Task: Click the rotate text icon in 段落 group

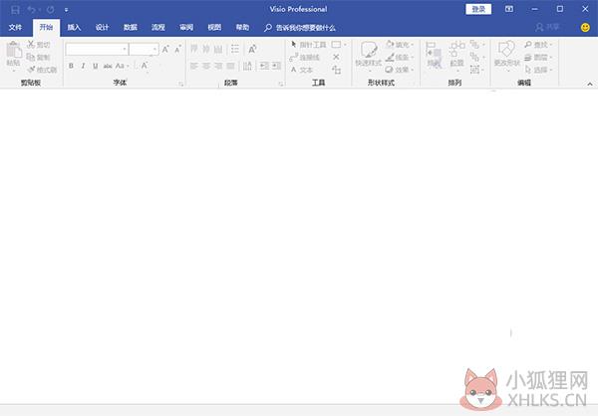Action: (x=252, y=49)
